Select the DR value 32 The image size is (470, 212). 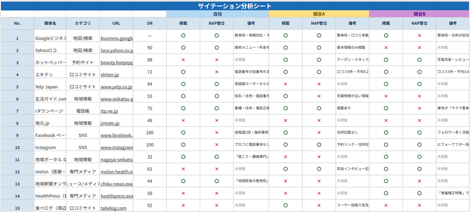click(x=150, y=157)
